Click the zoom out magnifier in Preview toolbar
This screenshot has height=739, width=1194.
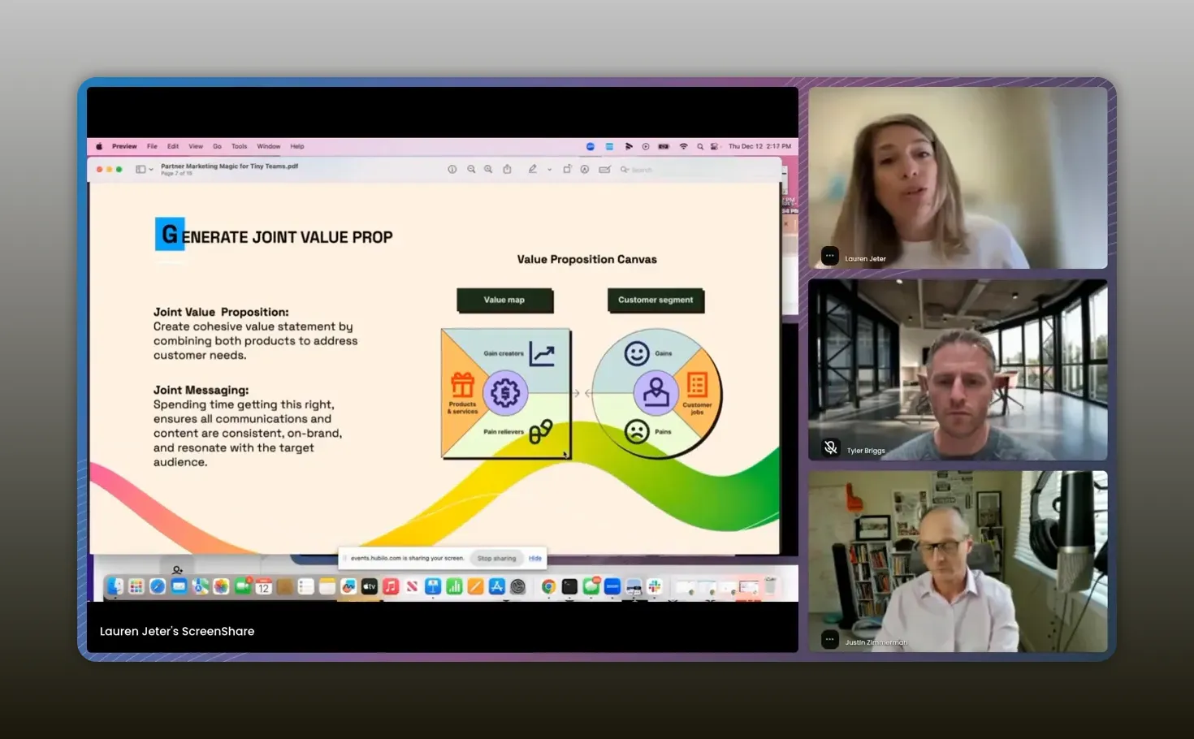click(471, 169)
